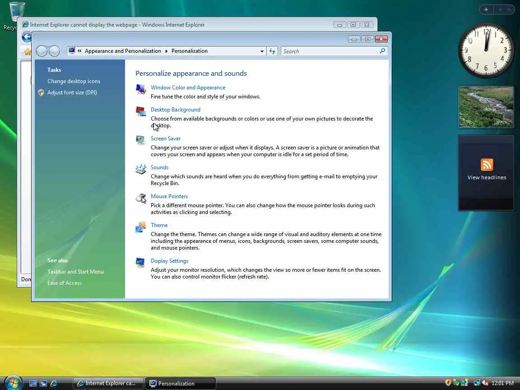Click View headlines in feed gadget

pos(487,177)
